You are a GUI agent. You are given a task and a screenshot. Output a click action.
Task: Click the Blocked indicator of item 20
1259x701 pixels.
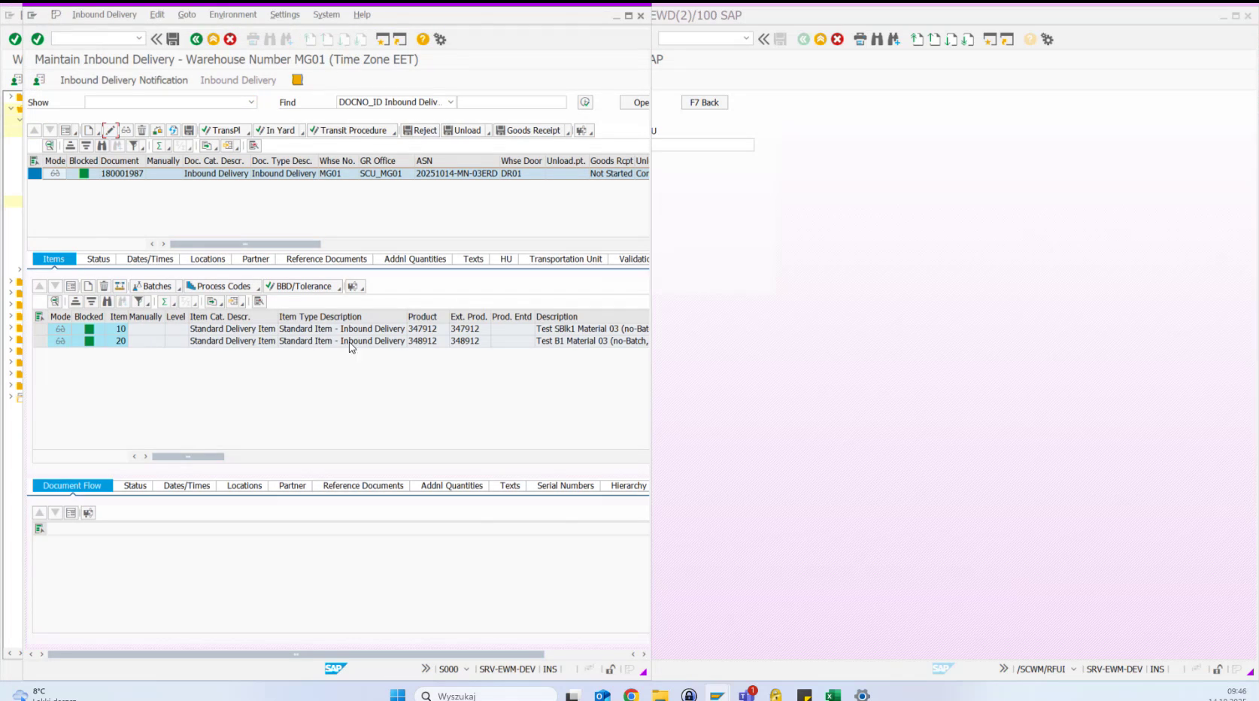click(88, 341)
